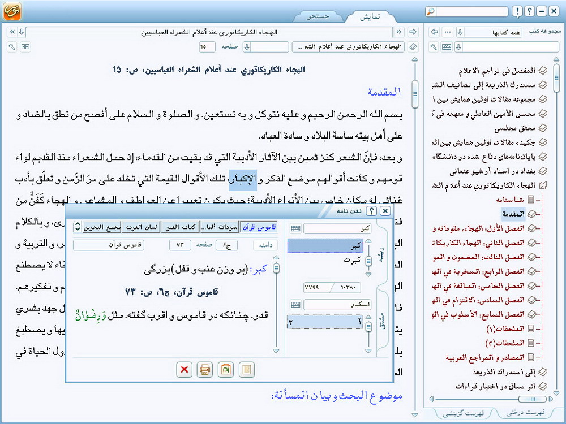Click the دامنه scope button
The width and height of the screenshot is (566, 424).
pyautogui.click(x=265, y=245)
